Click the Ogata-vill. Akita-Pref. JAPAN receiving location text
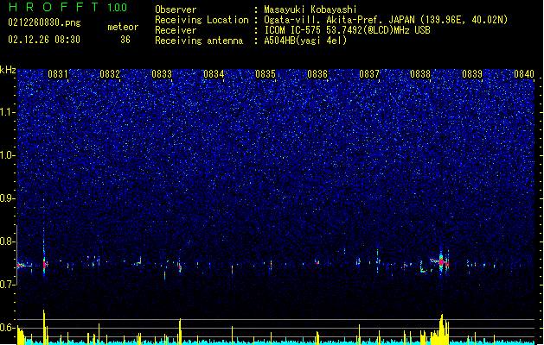Screen dimensions: 544x345 386,20
